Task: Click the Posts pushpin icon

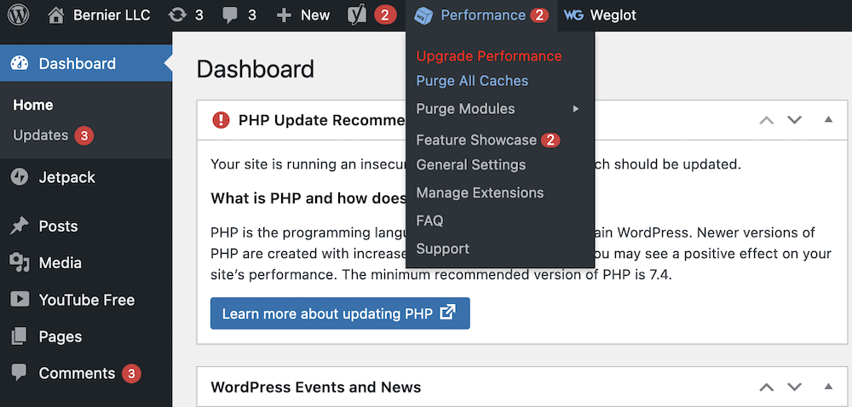Action: 20,226
